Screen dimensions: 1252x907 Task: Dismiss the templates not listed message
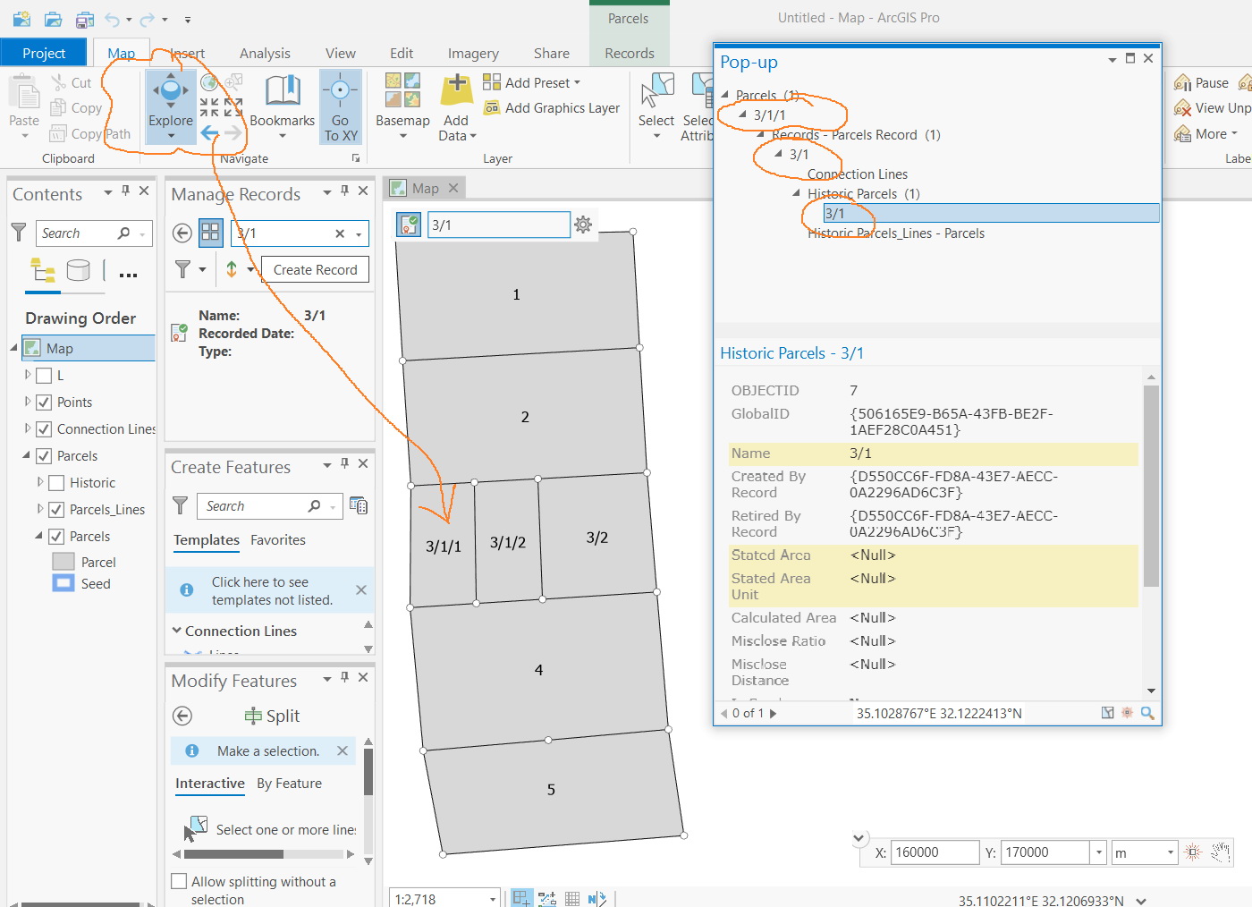coord(361,590)
